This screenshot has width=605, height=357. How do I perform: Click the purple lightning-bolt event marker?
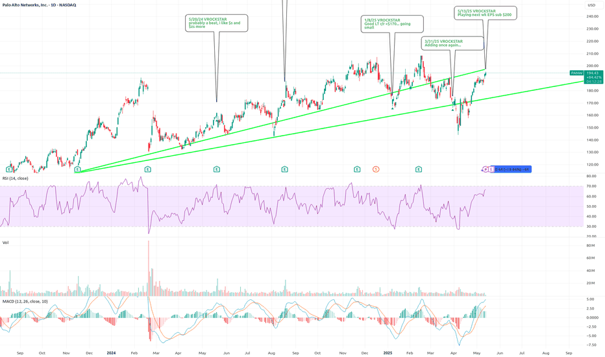point(485,169)
